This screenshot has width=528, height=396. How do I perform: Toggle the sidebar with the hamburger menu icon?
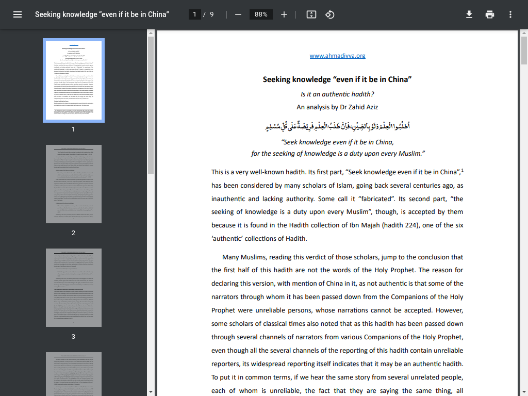tap(18, 14)
